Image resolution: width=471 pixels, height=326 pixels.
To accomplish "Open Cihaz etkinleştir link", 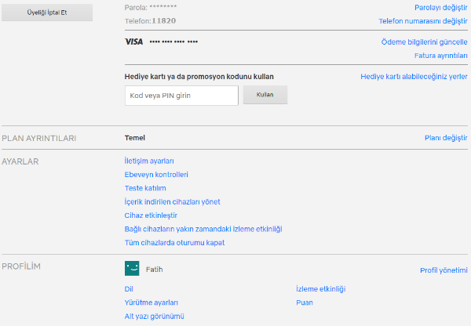I will click(151, 216).
